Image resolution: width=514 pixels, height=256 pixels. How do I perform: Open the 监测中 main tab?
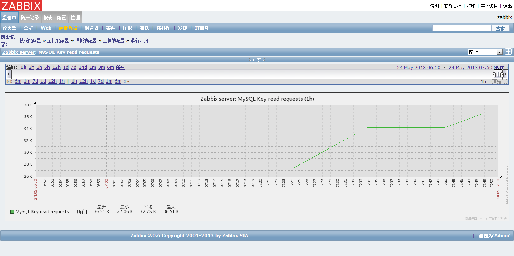(9, 17)
